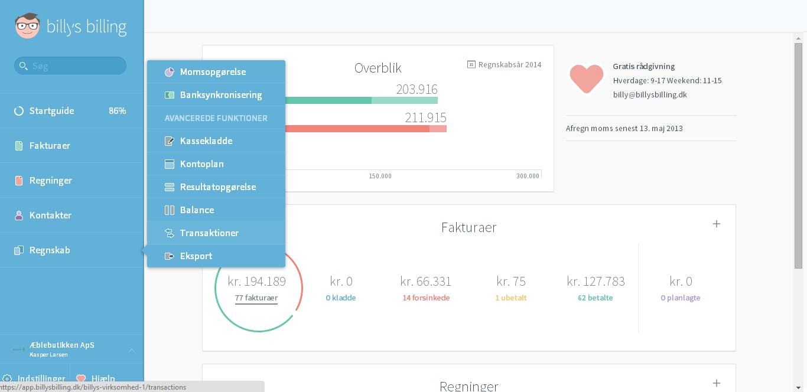The width and height of the screenshot is (807, 392).
Task: Go to Fakturaer in the sidebar
Action: pos(71,146)
